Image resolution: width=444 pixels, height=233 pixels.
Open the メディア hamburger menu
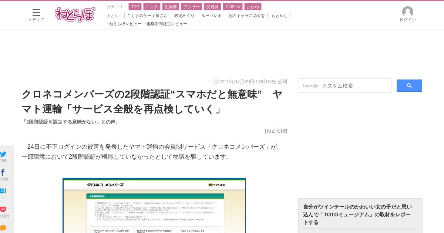(x=36, y=12)
